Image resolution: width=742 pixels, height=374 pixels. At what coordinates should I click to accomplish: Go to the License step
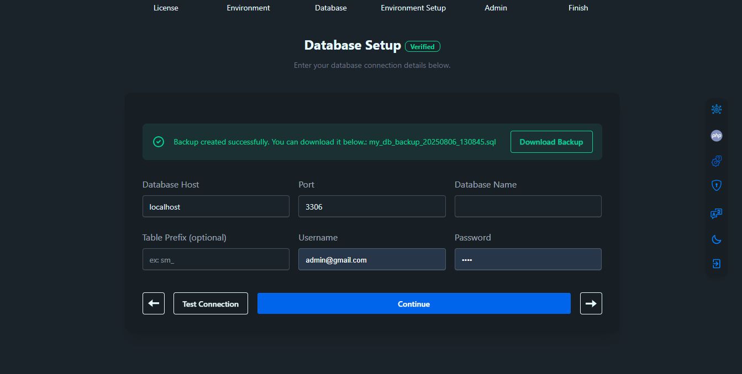point(166,8)
